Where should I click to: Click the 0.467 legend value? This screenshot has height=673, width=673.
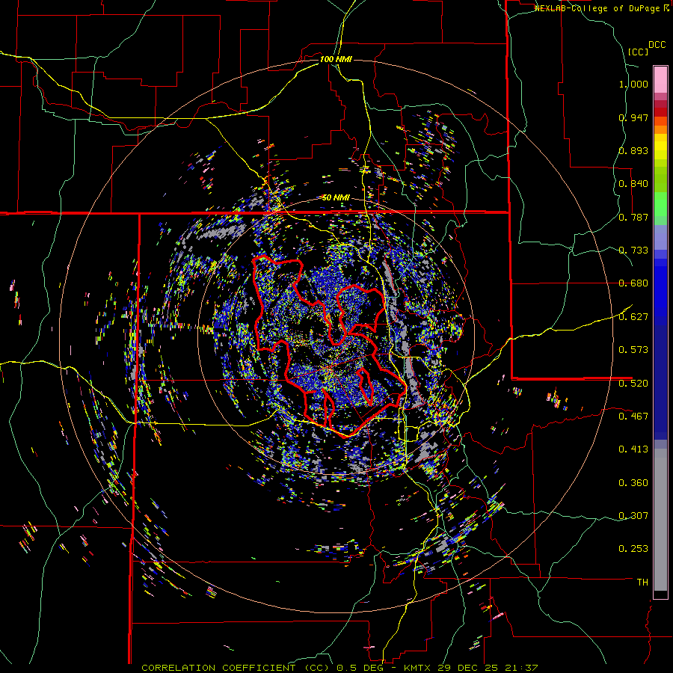(x=633, y=416)
